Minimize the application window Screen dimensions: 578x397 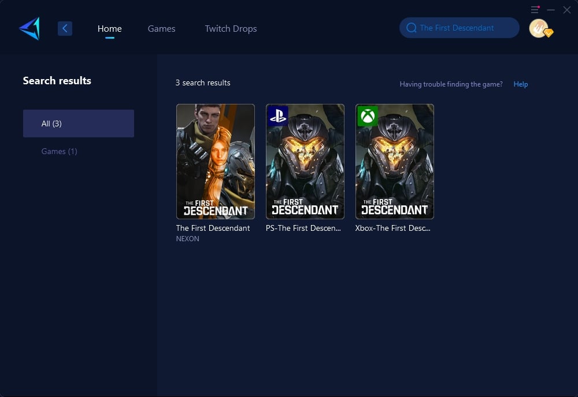[551, 10]
